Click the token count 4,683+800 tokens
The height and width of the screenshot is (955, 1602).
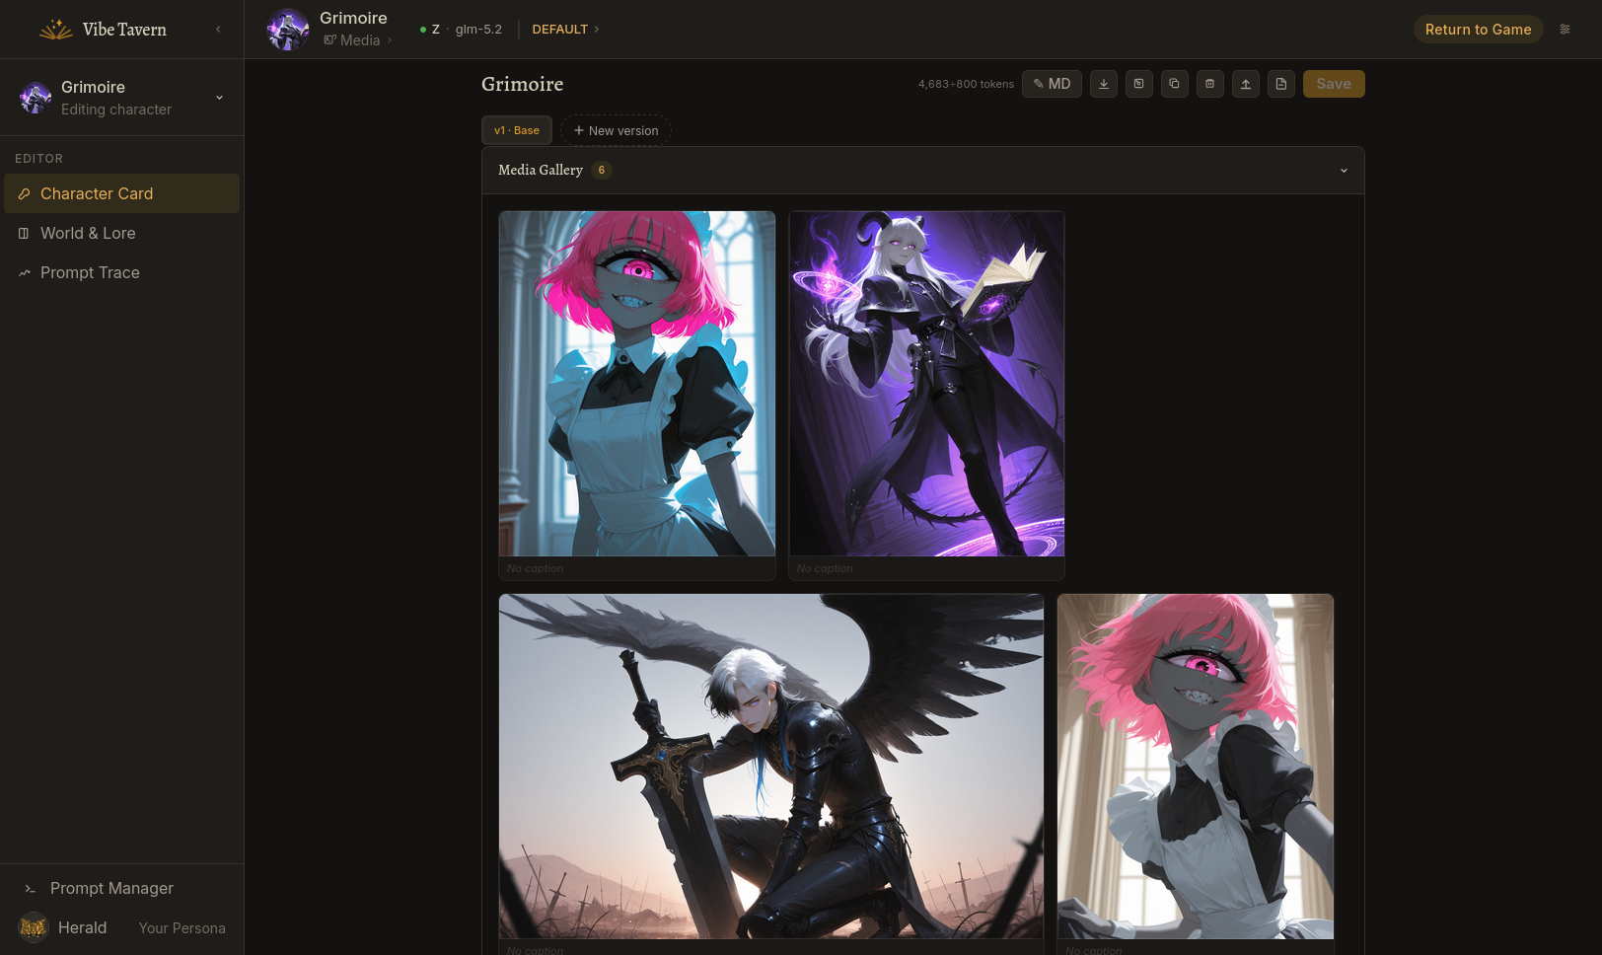point(966,84)
